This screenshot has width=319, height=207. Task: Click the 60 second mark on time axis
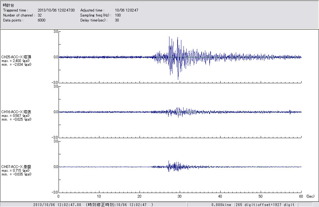pyautogui.click(x=301, y=197)
